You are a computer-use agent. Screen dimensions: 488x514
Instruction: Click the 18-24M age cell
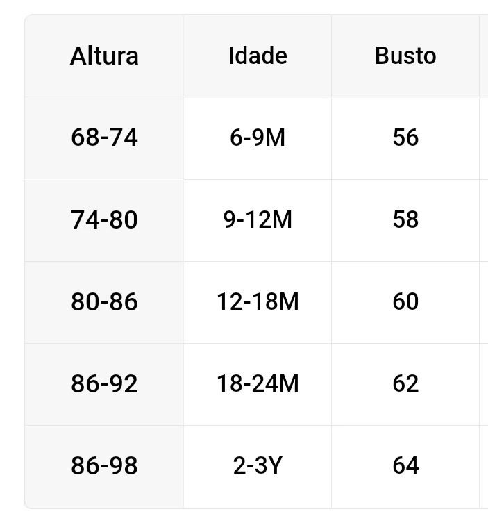[x=258, y=383]
